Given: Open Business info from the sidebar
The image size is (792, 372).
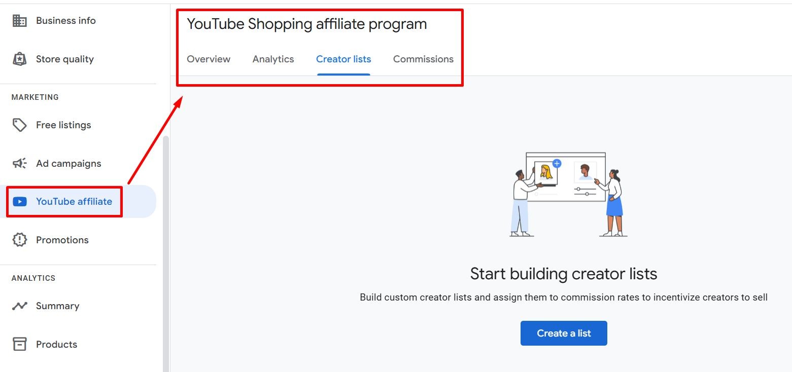Looking at the screenshot, I should (66, 20).
